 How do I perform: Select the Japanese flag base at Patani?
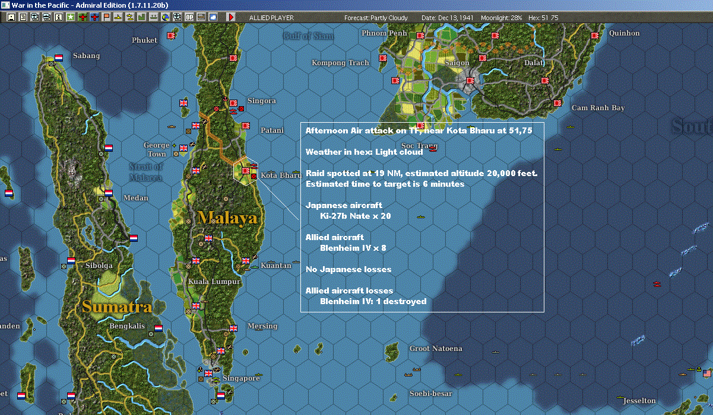[x=246, y=126]
